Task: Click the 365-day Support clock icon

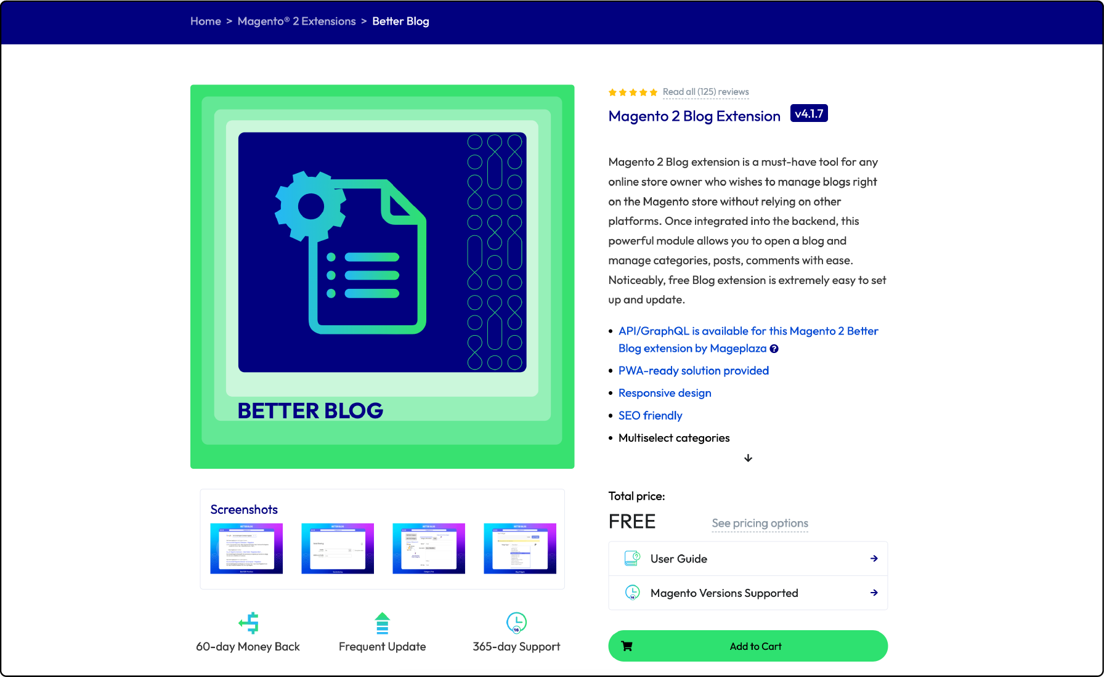Action: [516, 623]
